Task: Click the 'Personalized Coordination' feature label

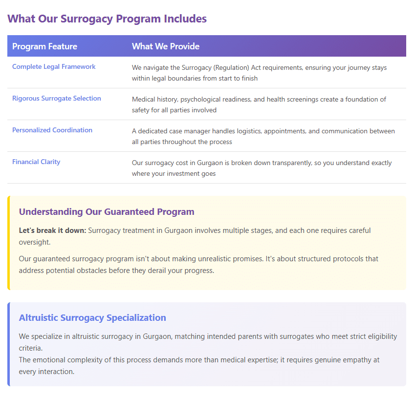Action: coord(52,130)
